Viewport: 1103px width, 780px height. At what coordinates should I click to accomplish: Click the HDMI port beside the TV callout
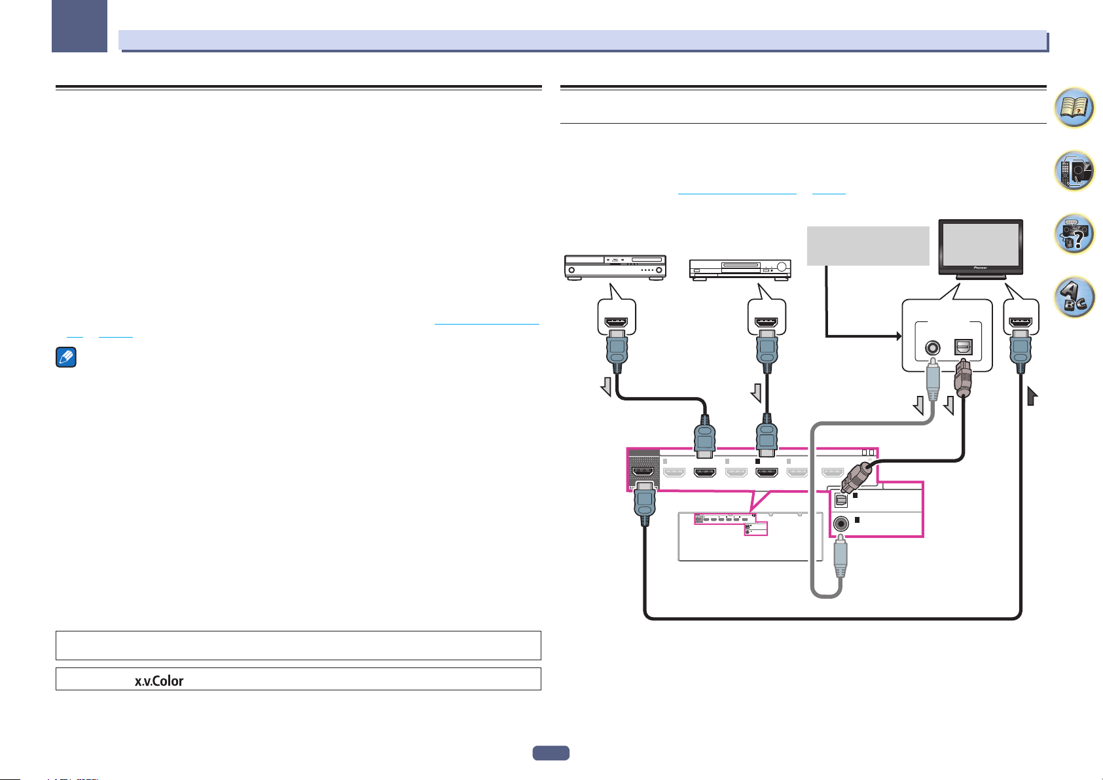coord(1021,322)
